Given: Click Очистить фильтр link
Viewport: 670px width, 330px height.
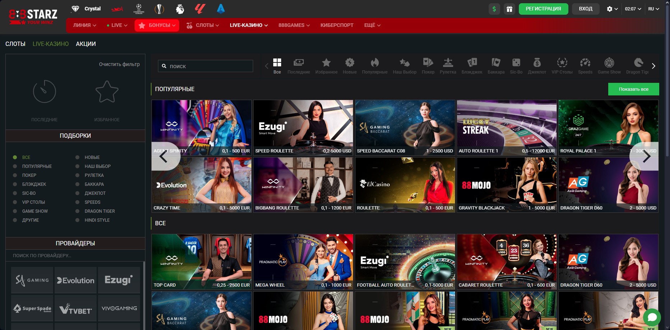Looking at the screenshot, I should 119,64.
